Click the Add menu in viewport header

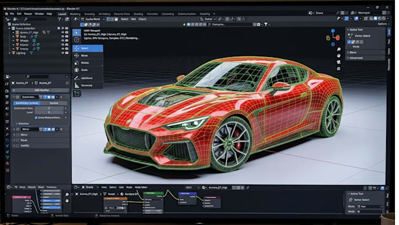click(133, 19)
